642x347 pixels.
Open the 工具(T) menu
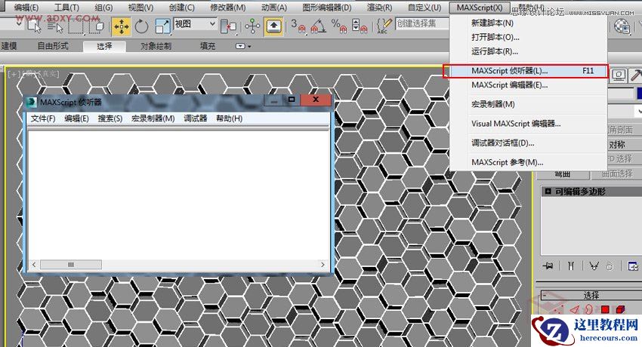pos(66,8)
